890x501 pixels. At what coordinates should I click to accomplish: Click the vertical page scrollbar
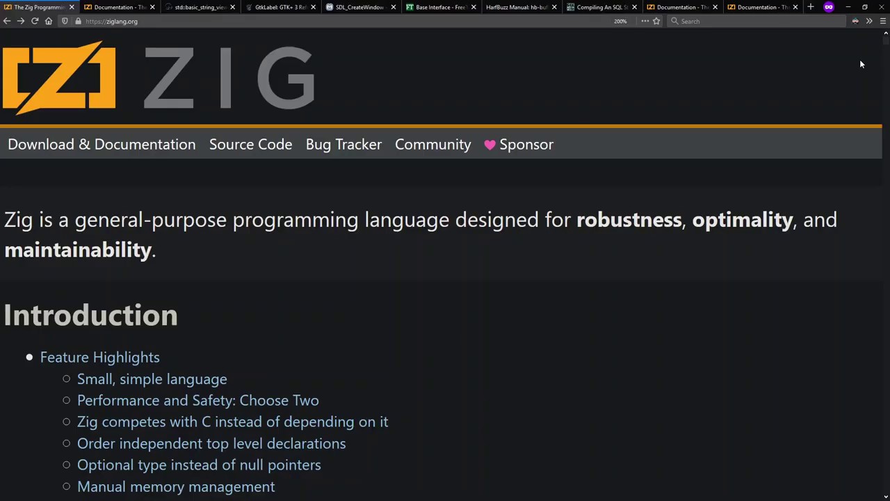click(x=886, y=264)
